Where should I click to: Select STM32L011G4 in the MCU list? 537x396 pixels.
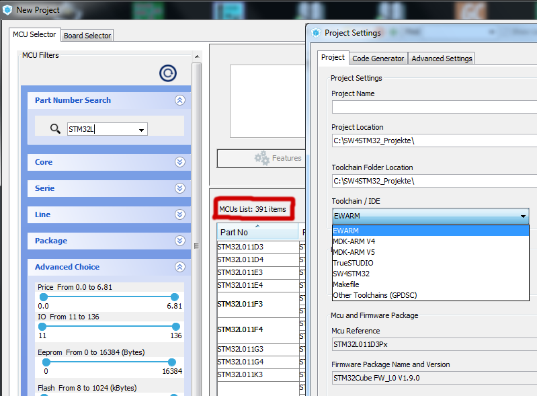258,362
